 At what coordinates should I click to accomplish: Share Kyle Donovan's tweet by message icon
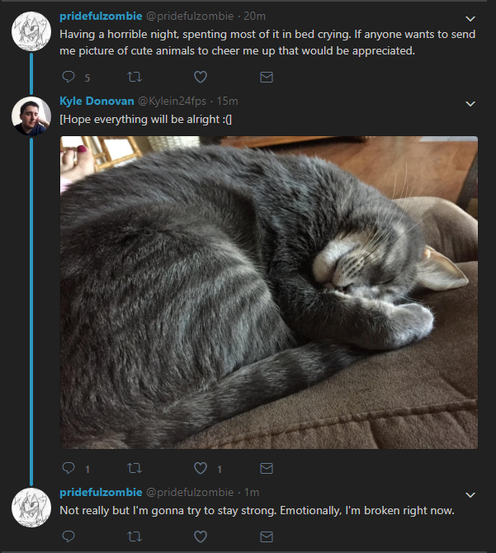point(266,468)
